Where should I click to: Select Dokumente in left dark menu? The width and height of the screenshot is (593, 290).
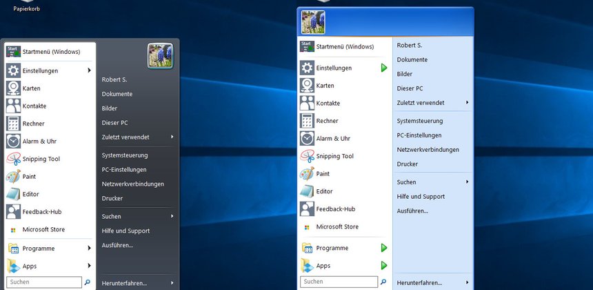point(117,94)
